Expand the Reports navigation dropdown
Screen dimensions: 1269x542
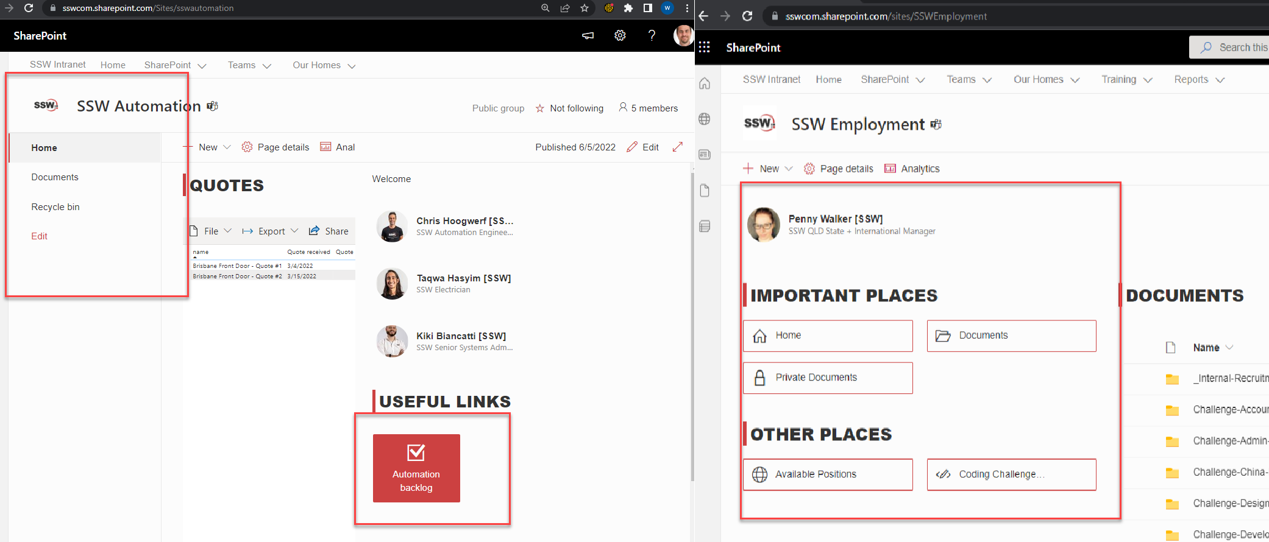pyautogui.click(x=1199, y=80)
